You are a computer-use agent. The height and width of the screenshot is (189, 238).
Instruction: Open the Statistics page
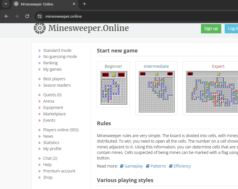(x=51, y=143)
